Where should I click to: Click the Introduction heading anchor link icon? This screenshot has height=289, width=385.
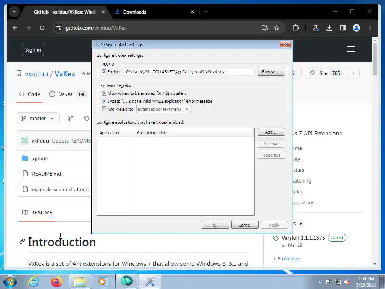click(22, 242)
